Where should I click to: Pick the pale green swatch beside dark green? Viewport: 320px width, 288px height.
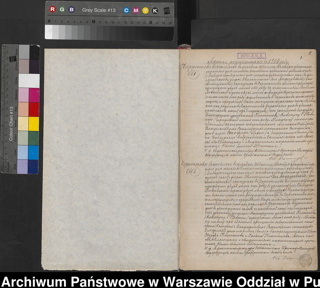point(23,138)
